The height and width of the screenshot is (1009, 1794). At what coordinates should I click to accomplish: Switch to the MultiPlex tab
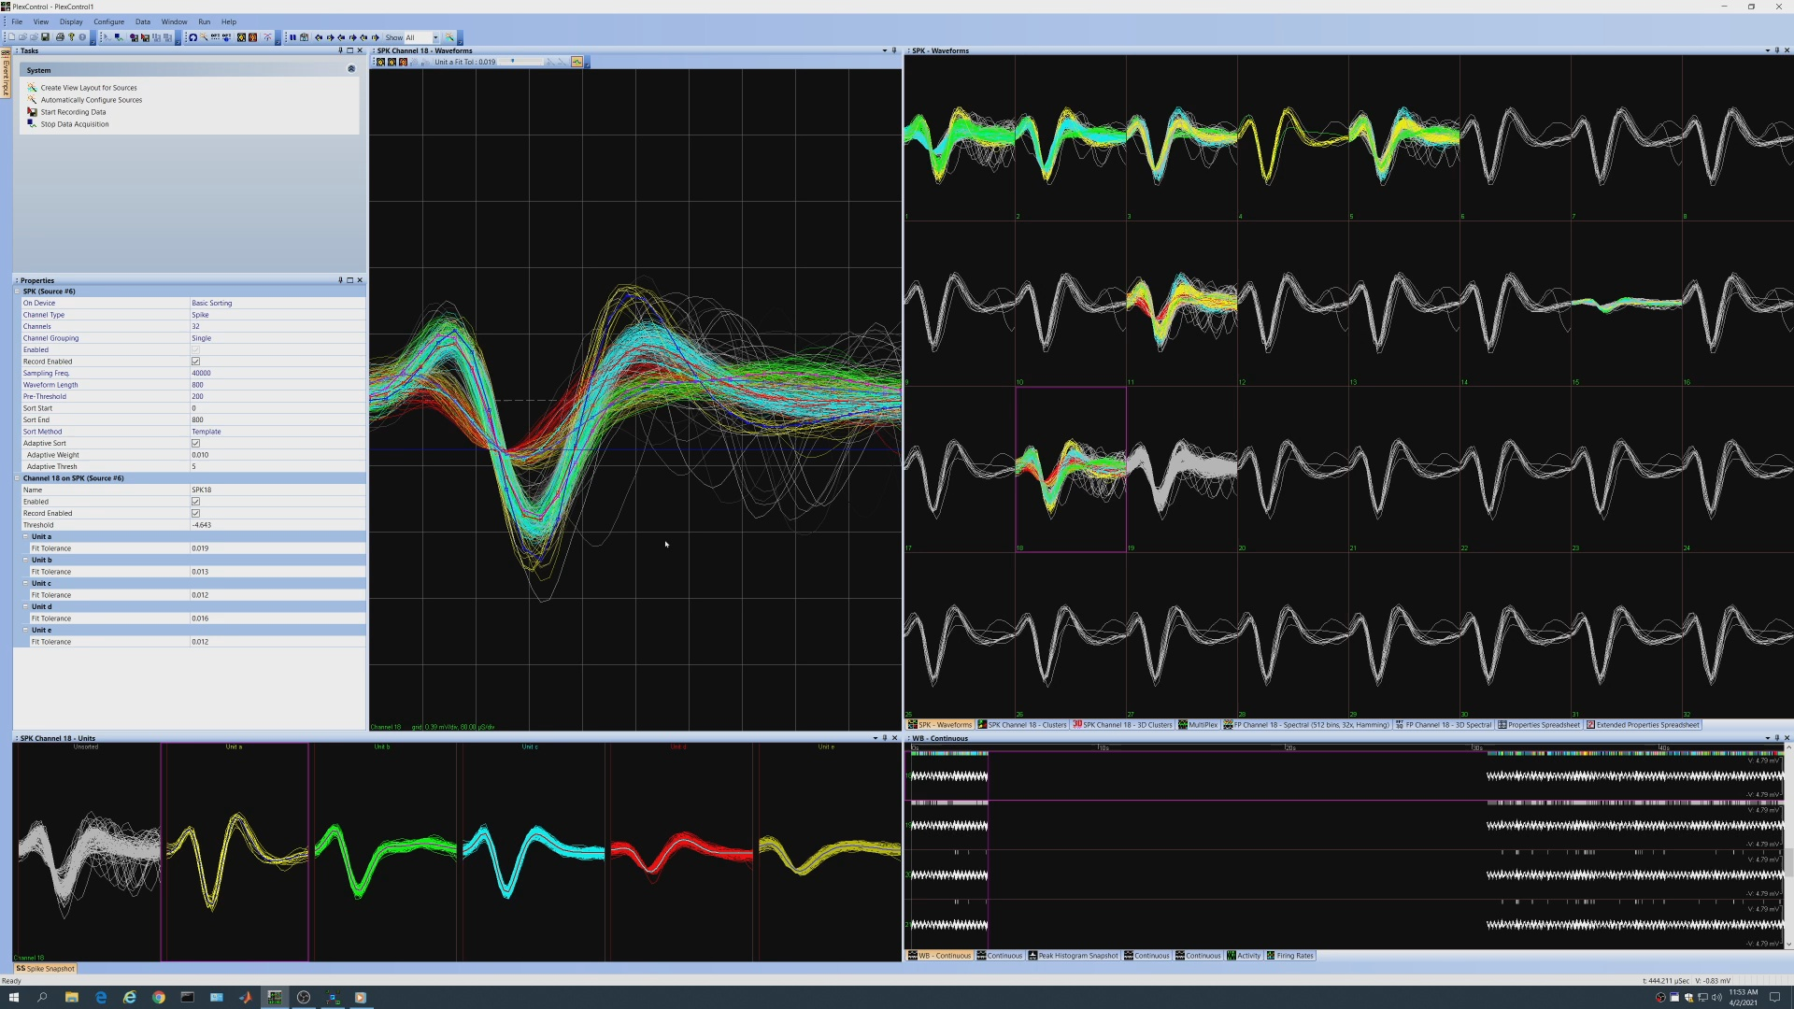tap(1198, 725)
